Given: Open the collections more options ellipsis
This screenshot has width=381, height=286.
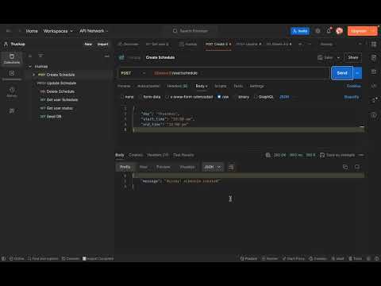Looking at the screenshot, I should click(x=106, y=56).
